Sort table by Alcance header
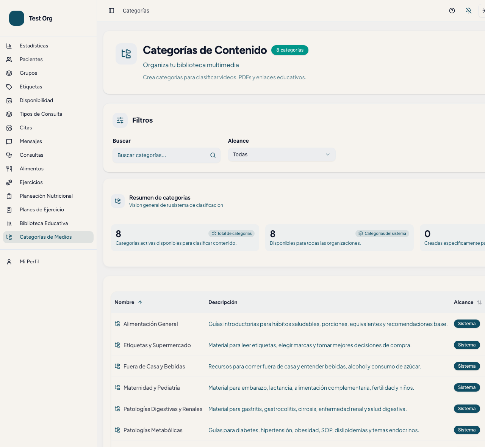 pyautogui.click(x=468, y=302)
